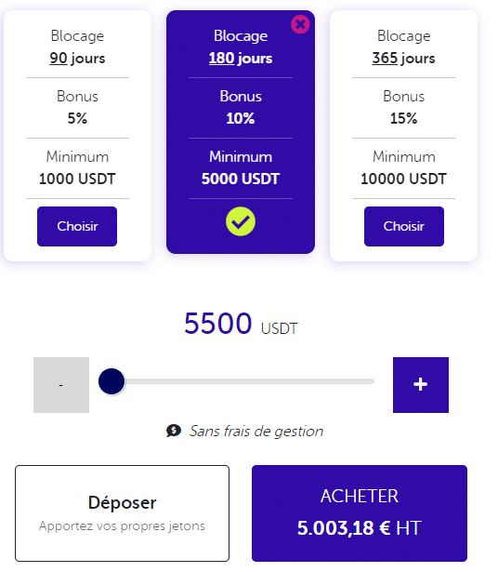Click the underlined 180 jours text
The image size is (498, 572).
click(x=241, y=59)
